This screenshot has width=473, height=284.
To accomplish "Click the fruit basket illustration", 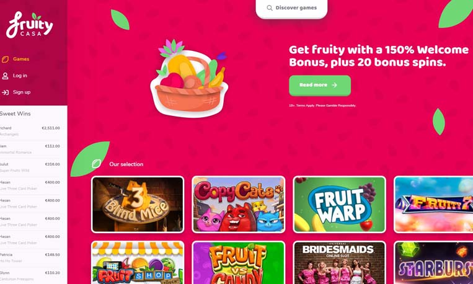I will click(x=189, y=79).
